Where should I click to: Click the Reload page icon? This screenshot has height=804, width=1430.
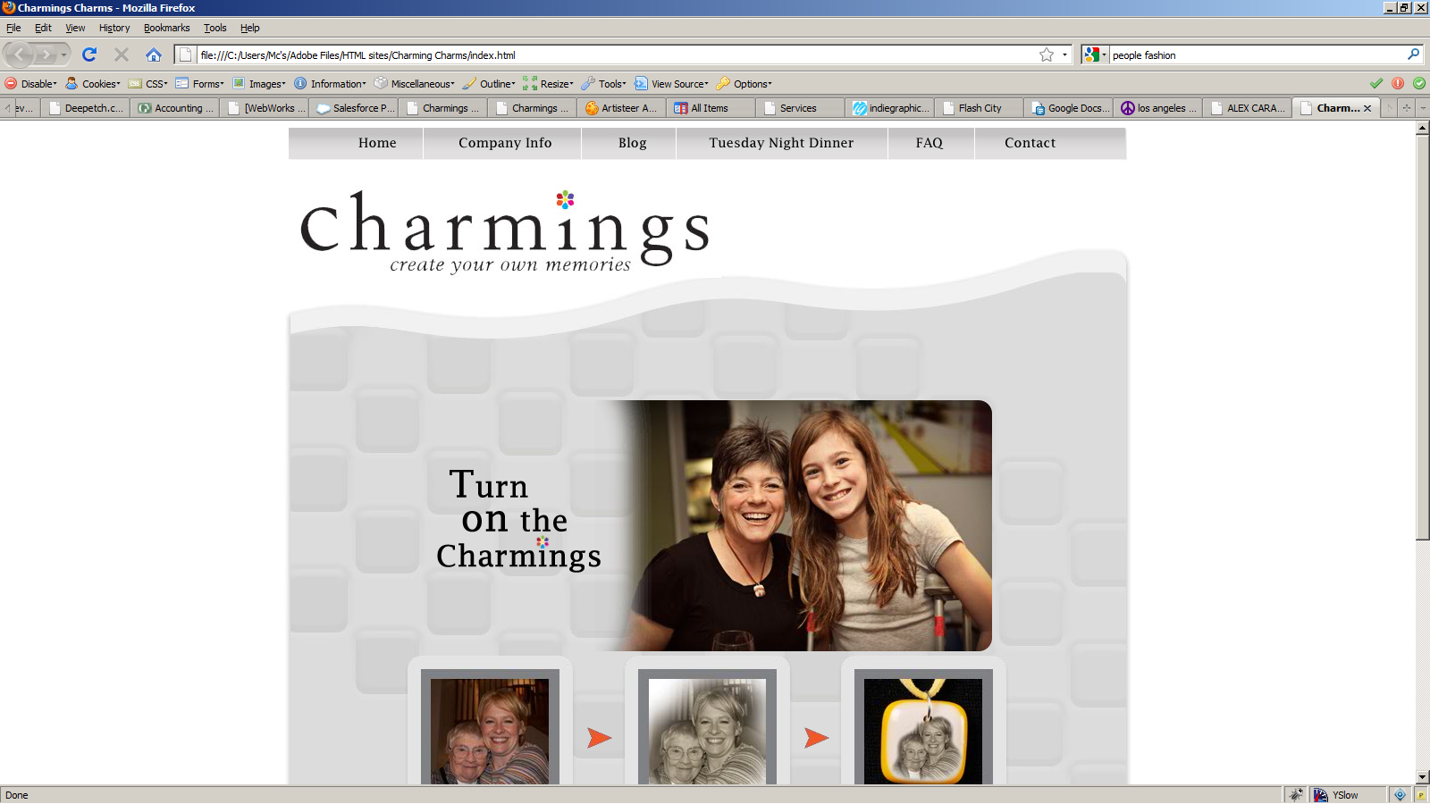(x=89, y=54)
